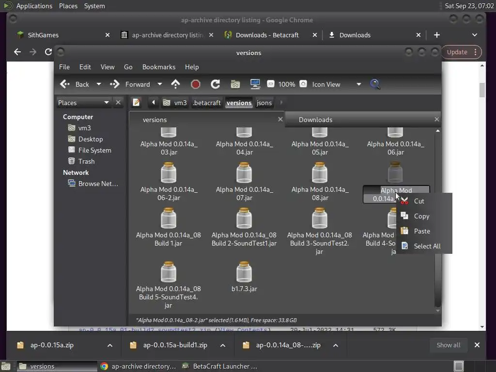Reload the Chrome page

pyautogui.click(x=48, y=52)
